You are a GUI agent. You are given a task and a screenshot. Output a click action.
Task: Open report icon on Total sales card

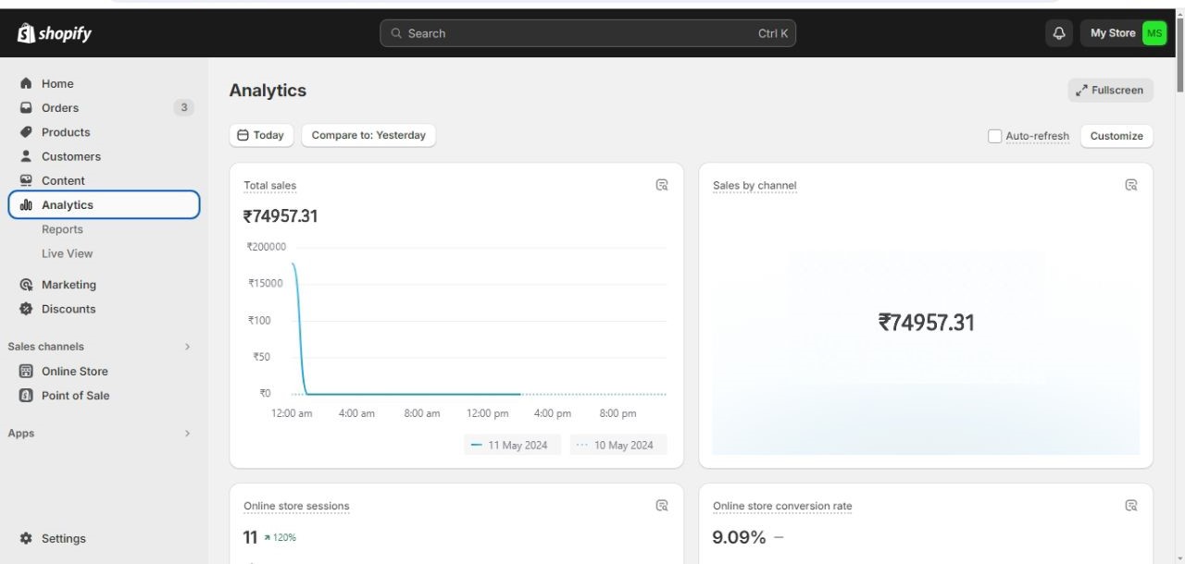tap(662, 185)
